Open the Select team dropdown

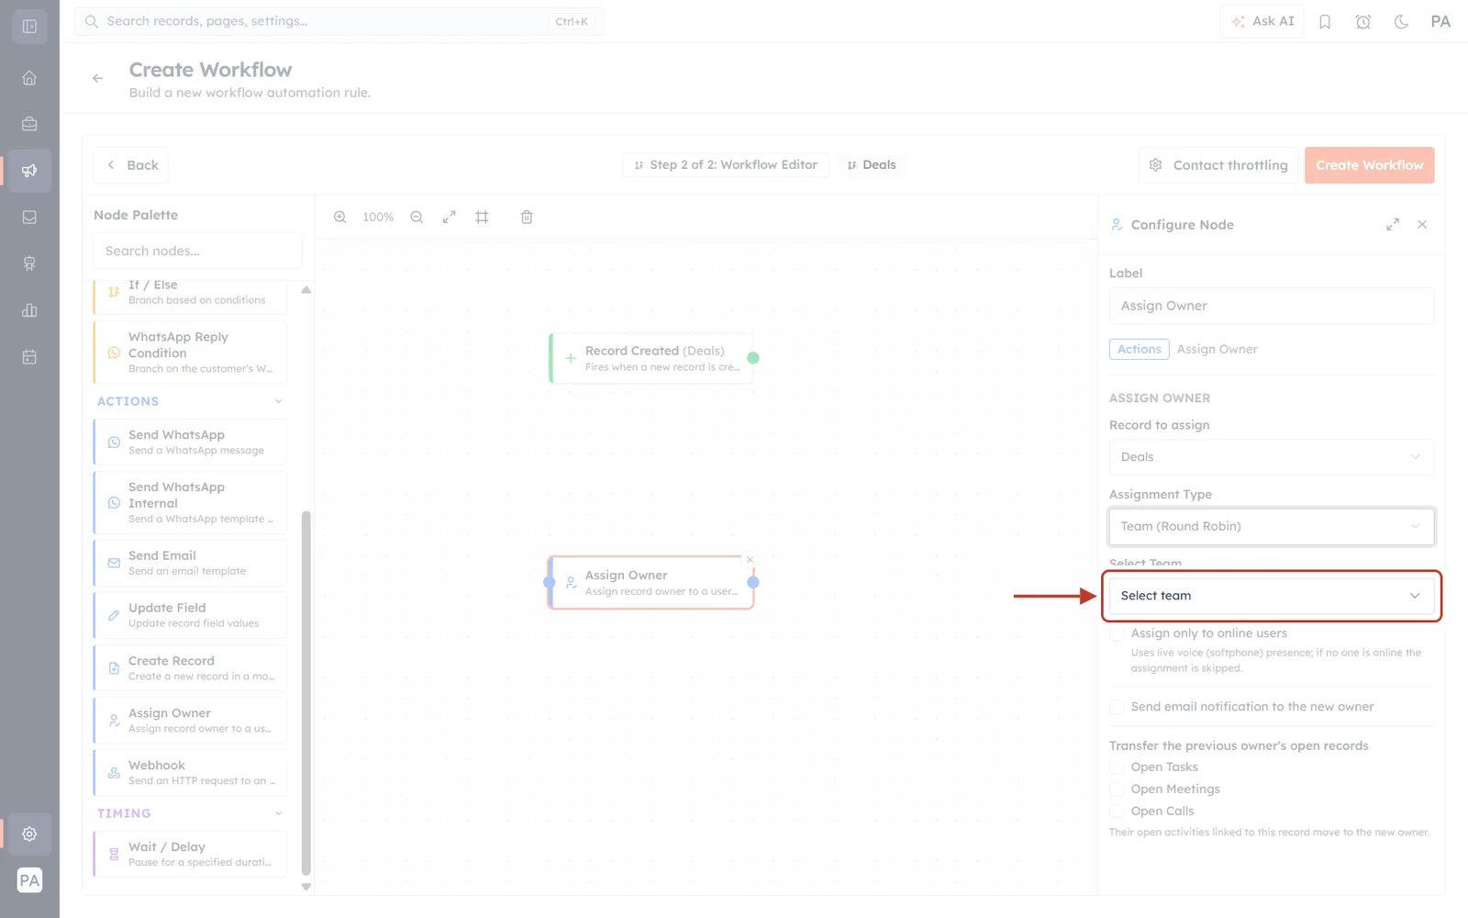(1272, 596)
